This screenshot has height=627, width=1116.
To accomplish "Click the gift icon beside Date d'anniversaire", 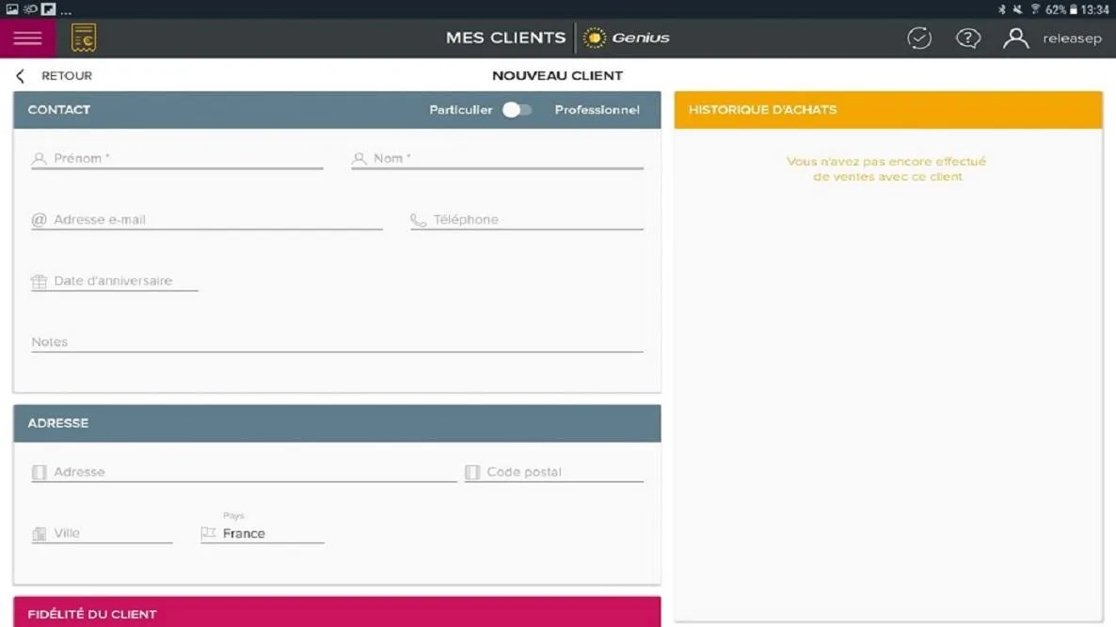I will pos(40,281).
